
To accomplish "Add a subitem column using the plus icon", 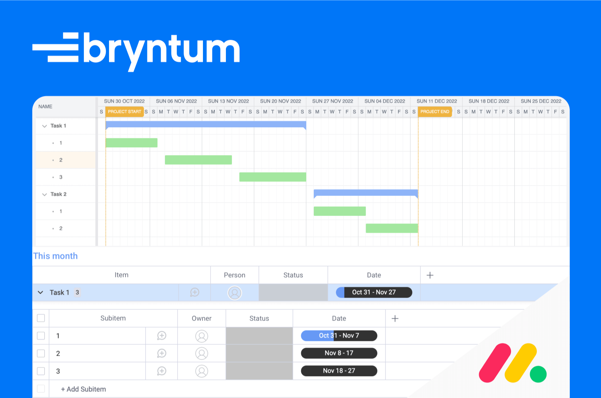I will 395,318.
